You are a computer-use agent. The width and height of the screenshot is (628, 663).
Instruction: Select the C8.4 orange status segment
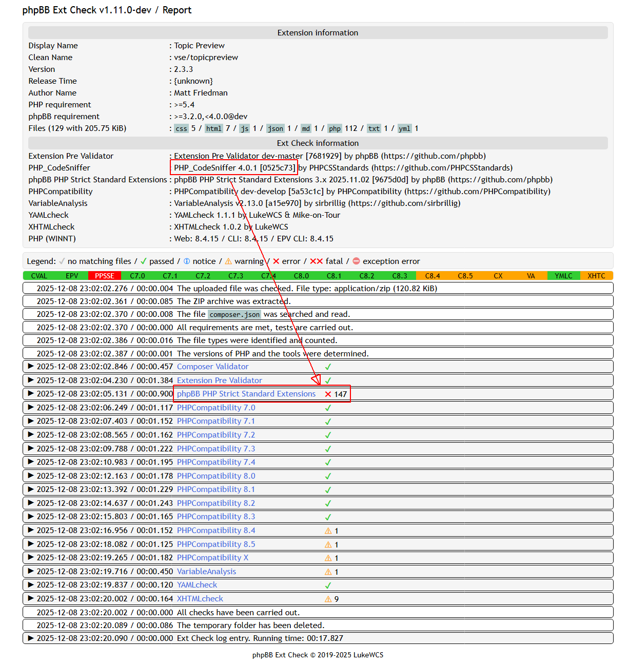click(x=433, y=276)
